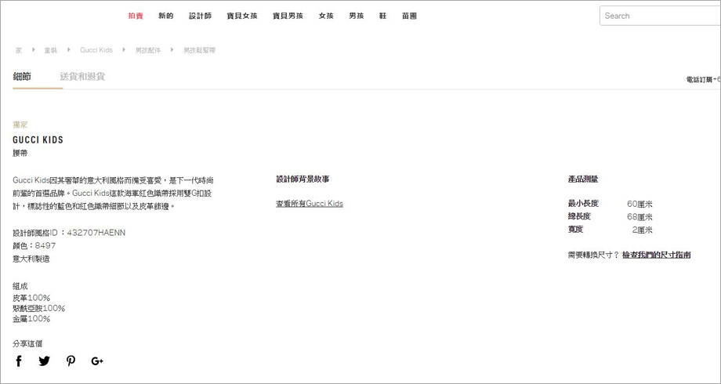Share via Twitter bird icon

(44, 361)
